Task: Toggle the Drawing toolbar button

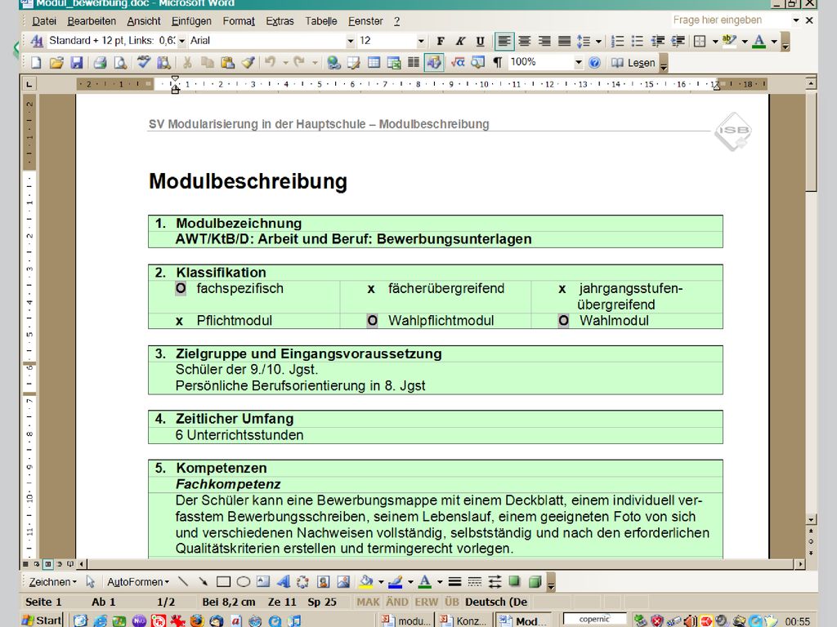Action: coord(434,63)
